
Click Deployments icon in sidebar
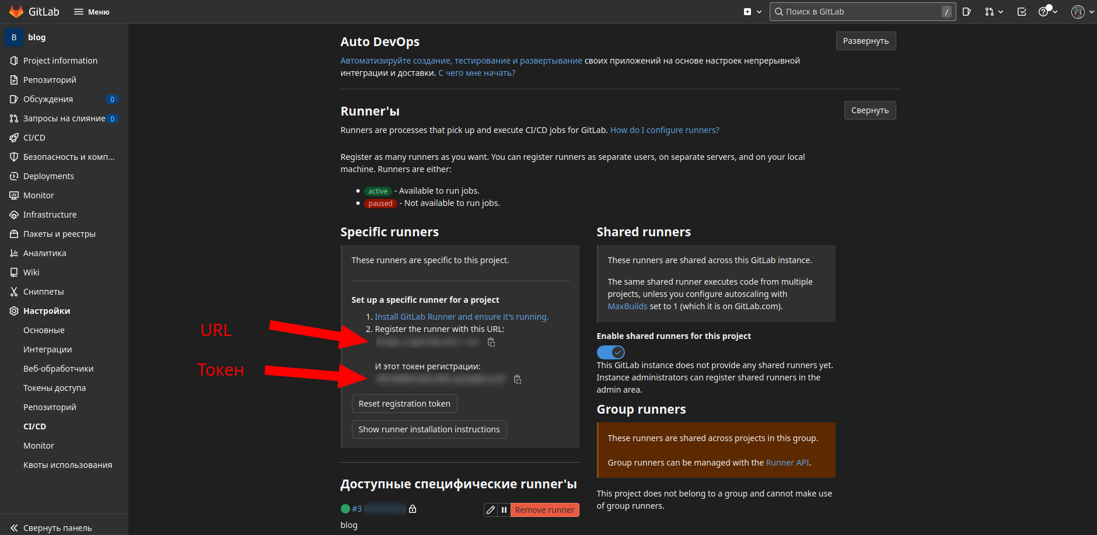(14, 176)
